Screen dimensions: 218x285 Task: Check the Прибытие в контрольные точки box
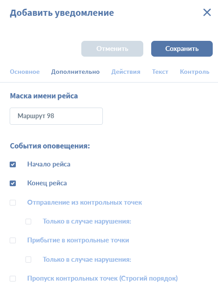(13, 241)
